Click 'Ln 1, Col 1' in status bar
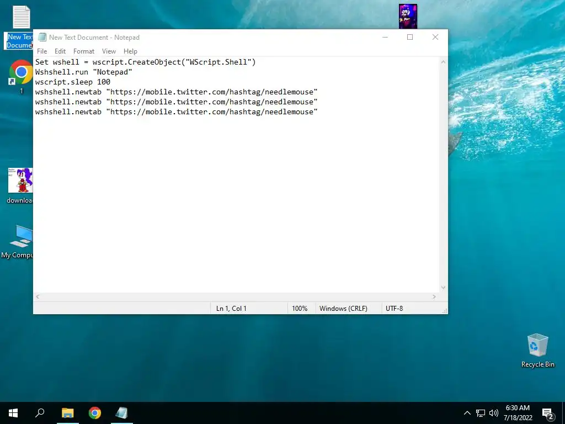This screenshot has height=424, width=565. pos(231,308)
